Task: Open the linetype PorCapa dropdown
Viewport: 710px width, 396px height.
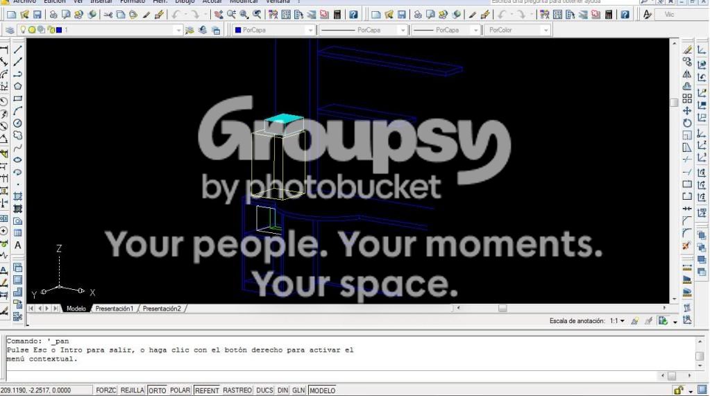Action: [403, 31]
